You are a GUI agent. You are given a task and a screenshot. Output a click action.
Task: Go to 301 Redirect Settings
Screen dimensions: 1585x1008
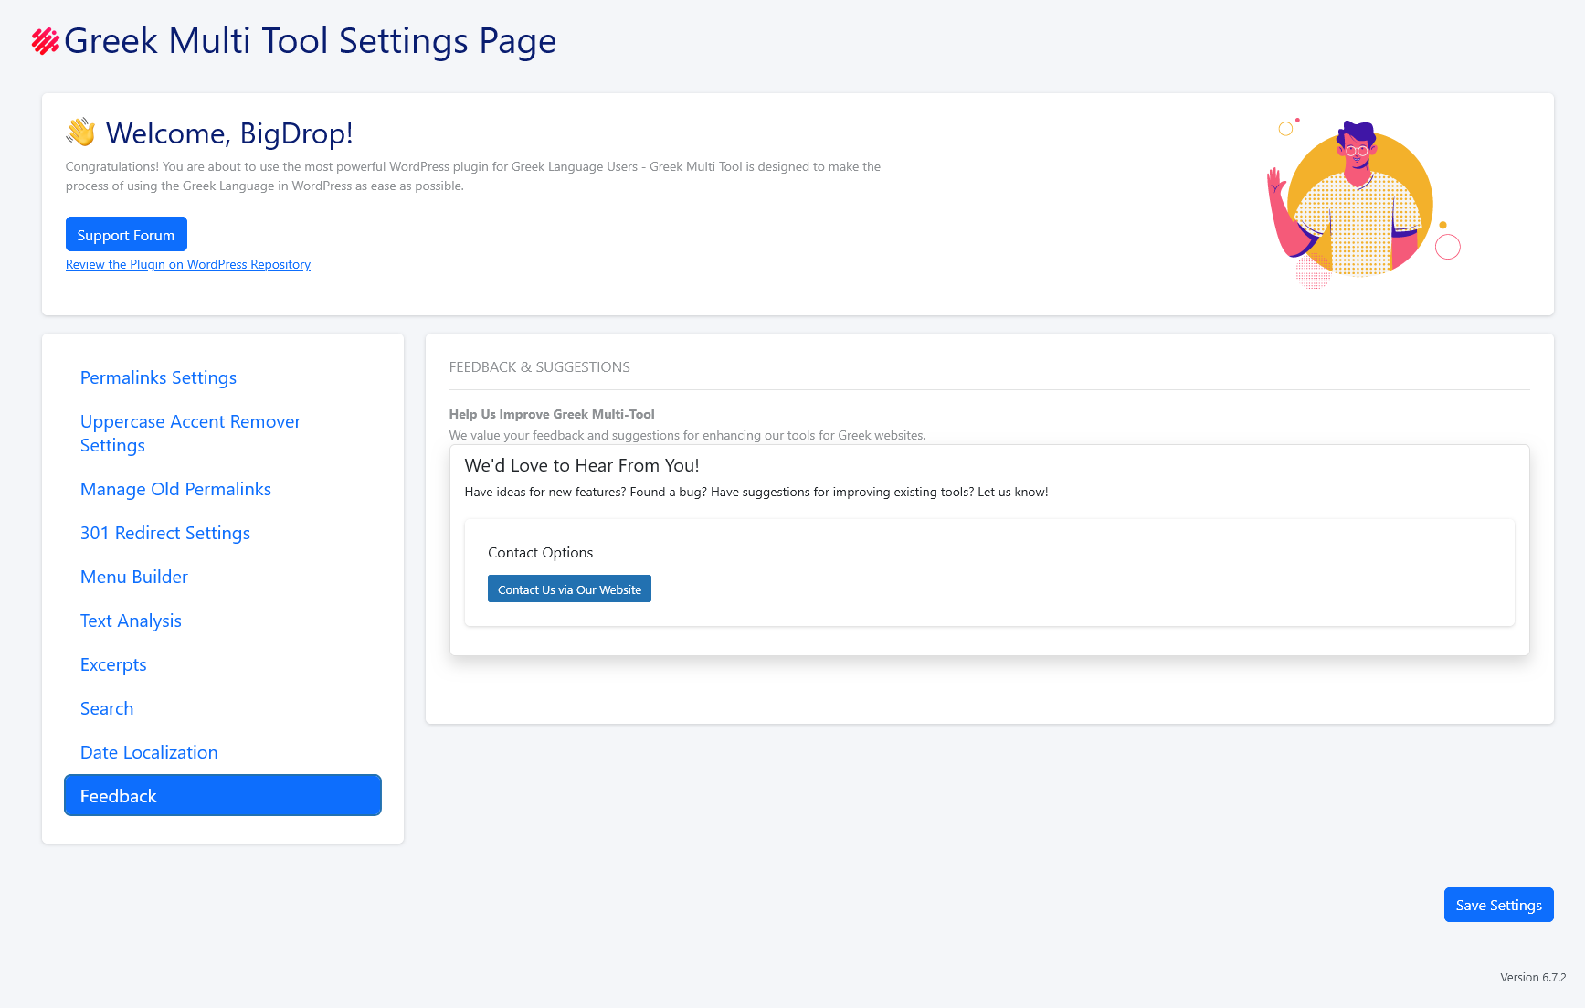click(165, 533)
